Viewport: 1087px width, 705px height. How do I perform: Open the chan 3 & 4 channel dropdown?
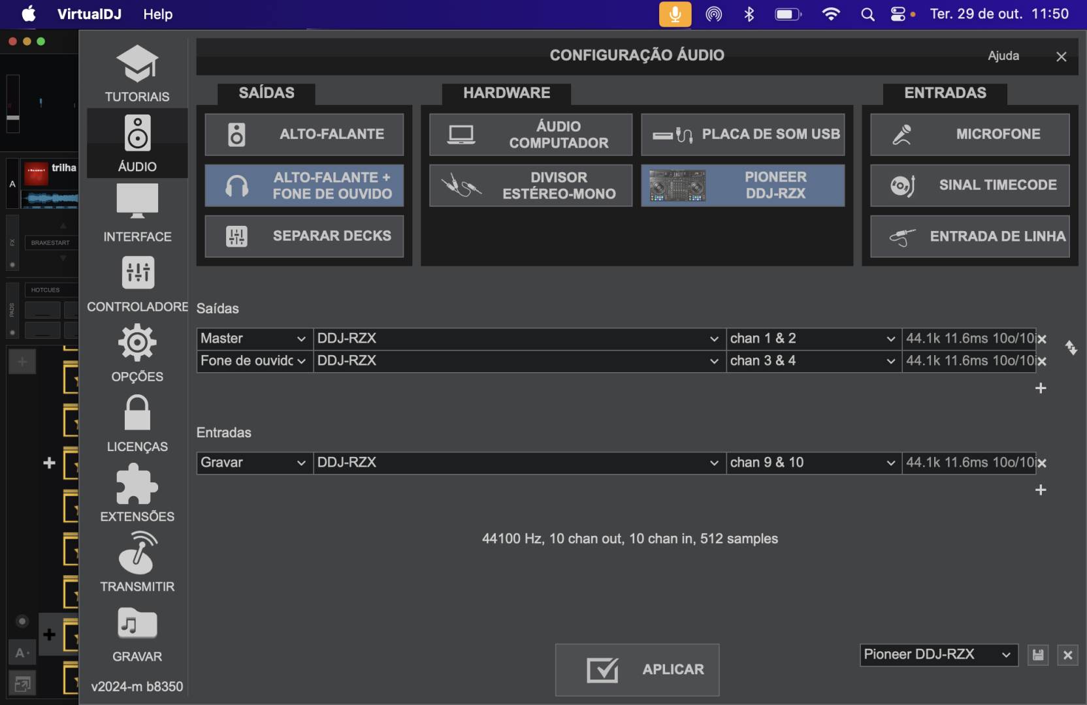click(814, 361)
